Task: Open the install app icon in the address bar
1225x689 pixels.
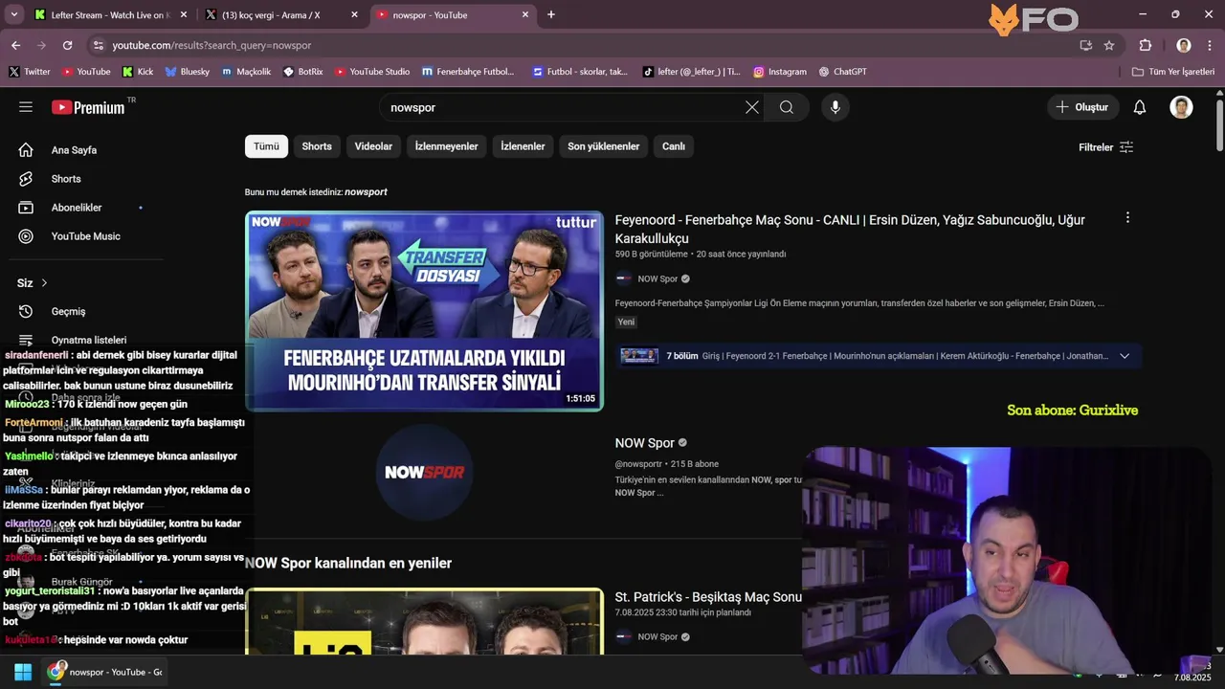Action: [1085, 45]
